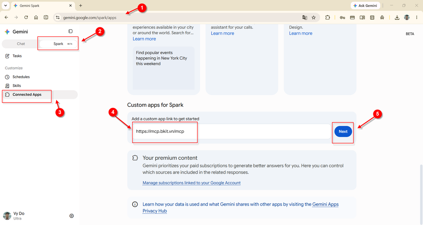
Task: Open the password manager key icon
Action: point(342,17)
